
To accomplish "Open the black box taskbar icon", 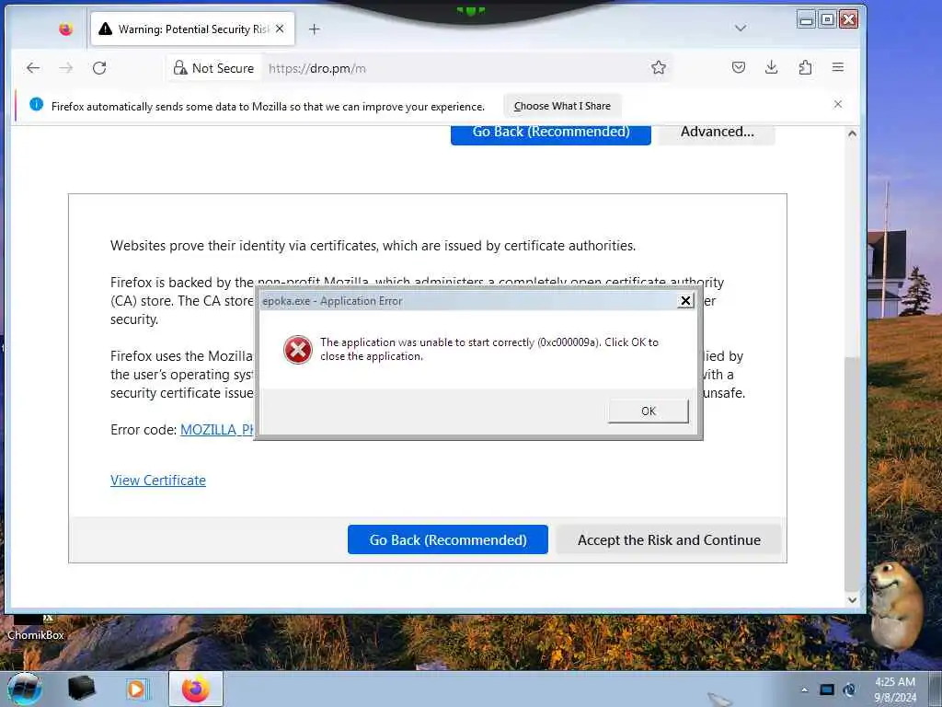I will point(81,689).
